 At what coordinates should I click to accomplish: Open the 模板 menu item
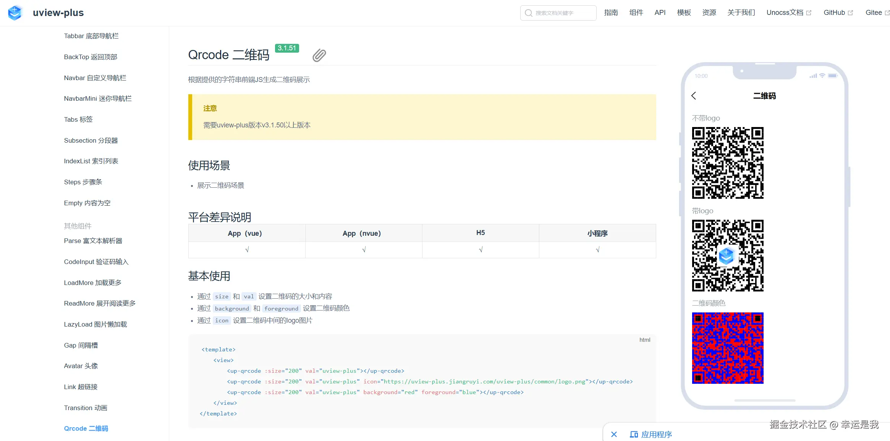pyautogui.click(x=684, y=13)
